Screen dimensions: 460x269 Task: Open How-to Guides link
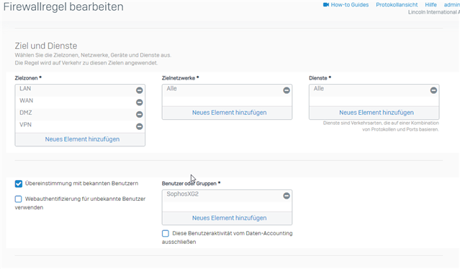(350, 5)
